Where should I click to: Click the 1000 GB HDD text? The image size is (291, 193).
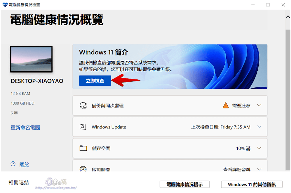click(22, 103)
